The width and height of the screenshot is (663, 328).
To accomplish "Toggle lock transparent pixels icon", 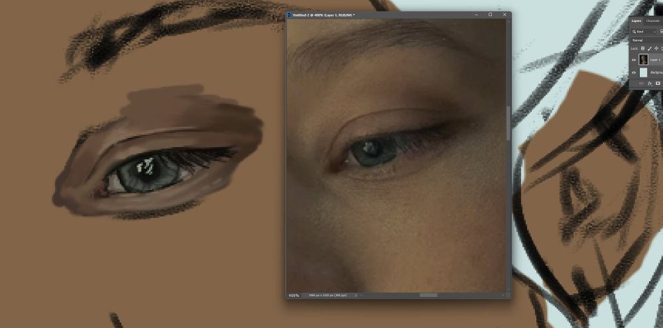I will pos(642,48).
